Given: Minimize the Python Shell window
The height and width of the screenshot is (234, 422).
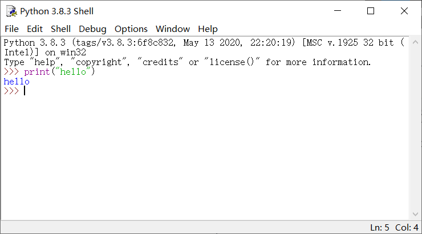Looking at the screenshot, I should point(338,11).
